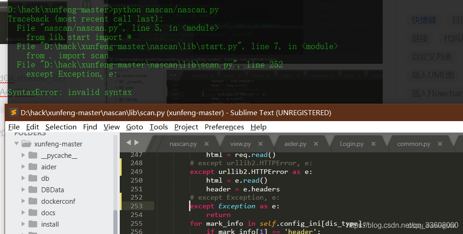This screenshot has height=234, width=463.
Task: Open the Help menu
Action: (x=258, y=127)
